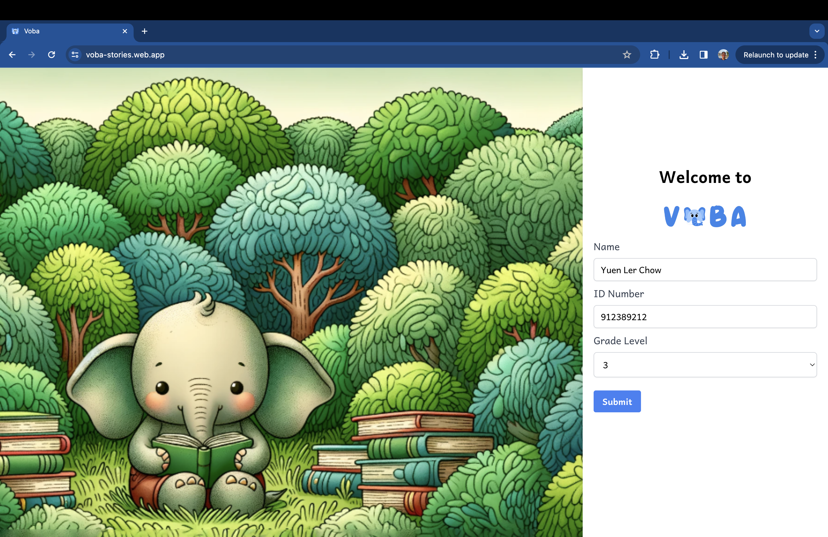Open the Extensions puzzle icon

pyautogui.click(x=654, y=55)
